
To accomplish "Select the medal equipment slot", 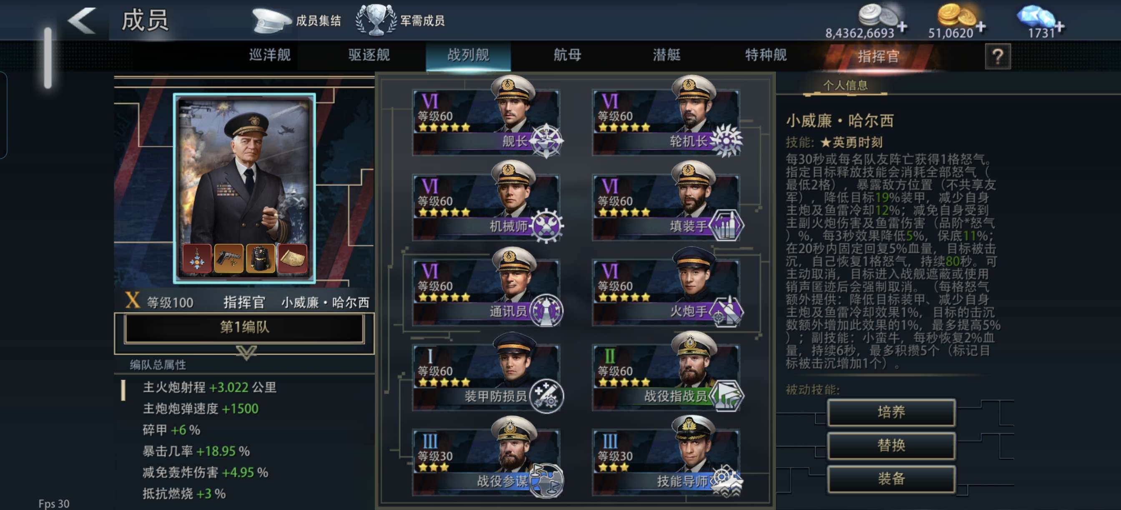I will [x=197, y=259].
